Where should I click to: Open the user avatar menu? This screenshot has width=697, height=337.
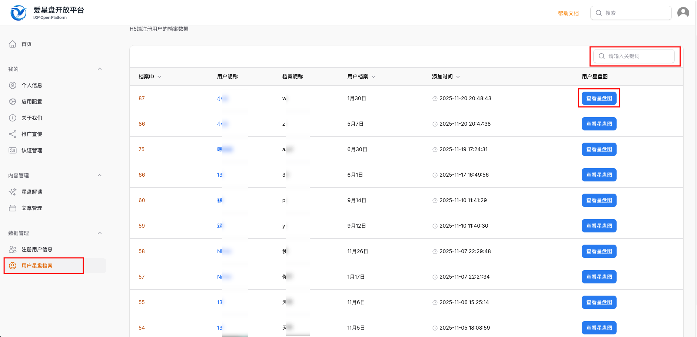[683, 13]
